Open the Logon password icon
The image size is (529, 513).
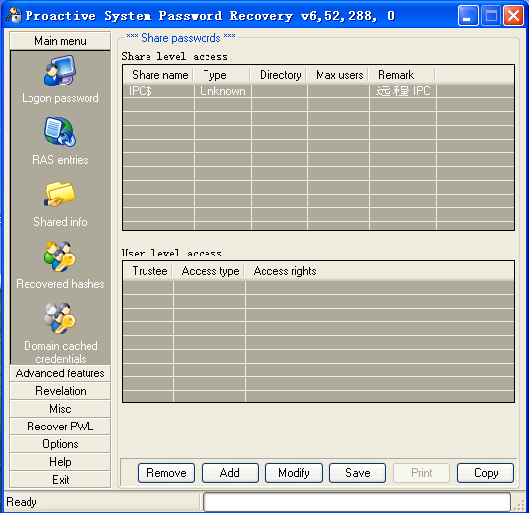point(60,71)
